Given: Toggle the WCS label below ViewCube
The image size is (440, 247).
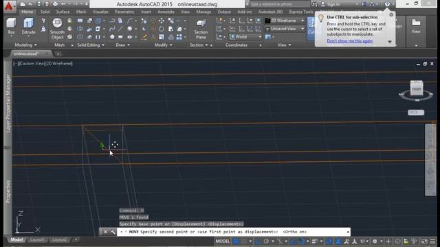Looking at the screenshot, I should pyautogui.click(x=416, y=113).
